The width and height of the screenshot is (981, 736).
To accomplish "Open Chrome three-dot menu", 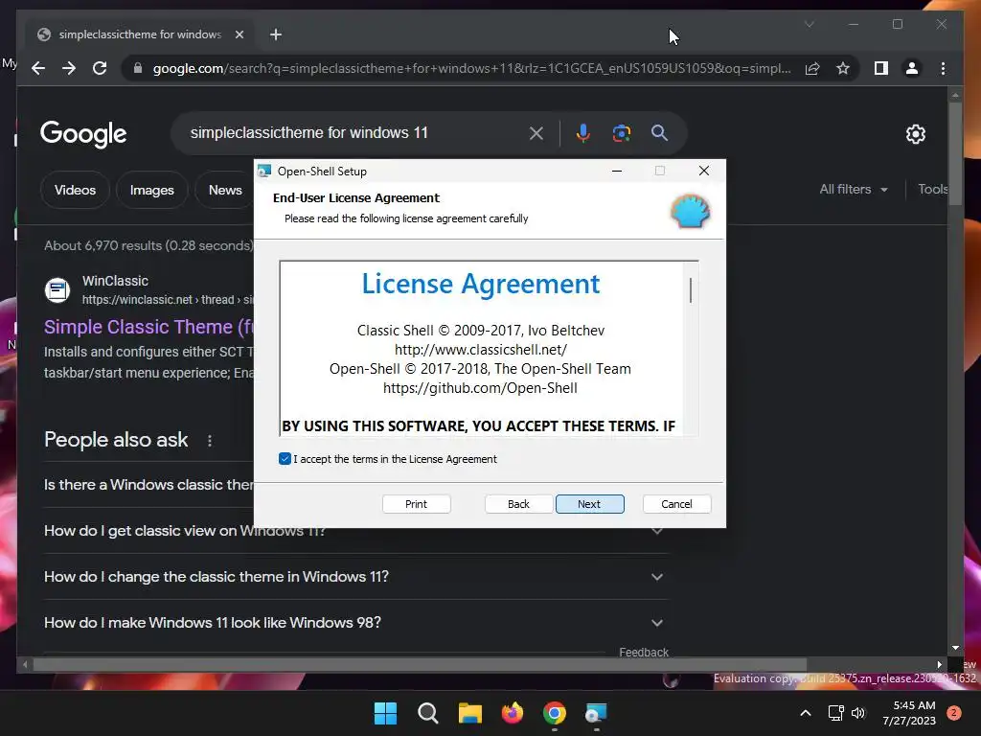I will point(943,68).
